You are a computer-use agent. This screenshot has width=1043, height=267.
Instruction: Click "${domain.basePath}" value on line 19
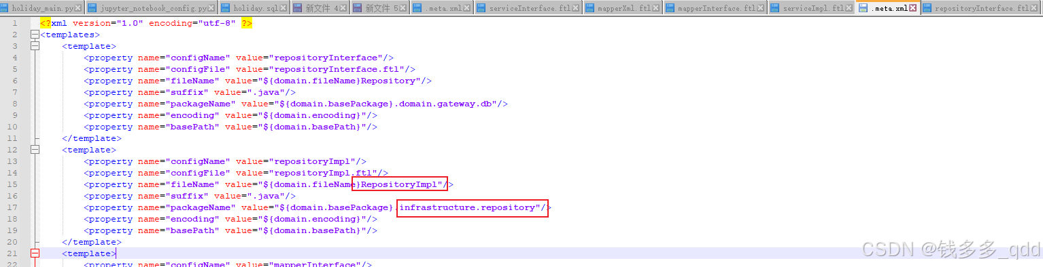pyautogui.click(x=311, y=230)
